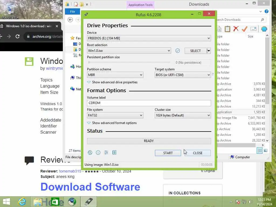Click Network in Explorer navigation pane
This screenshot has height=207, width=276.
(x=76, y=89)
